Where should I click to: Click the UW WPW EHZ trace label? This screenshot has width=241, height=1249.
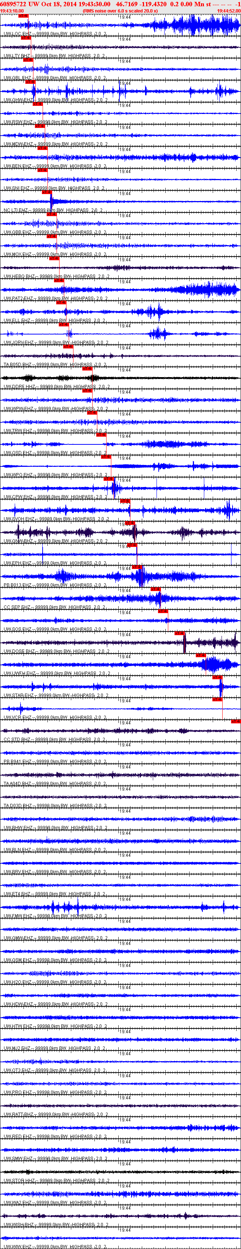(55, 409)
